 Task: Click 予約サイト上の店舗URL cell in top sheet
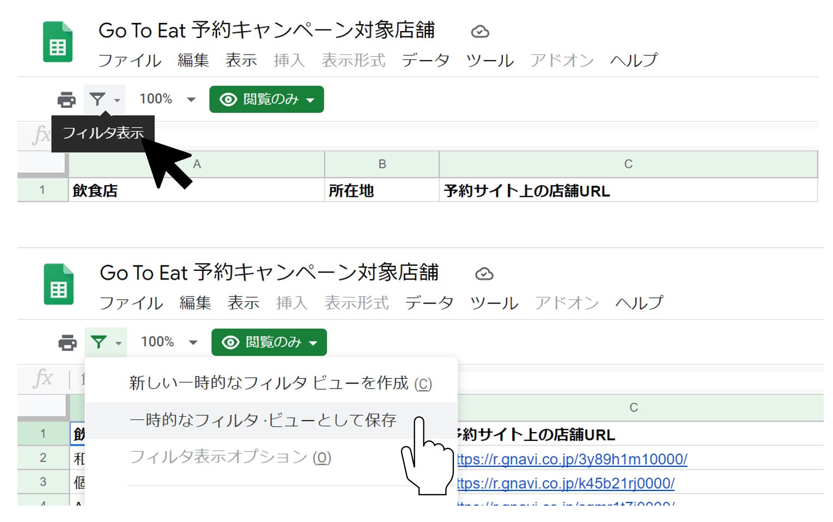point(628,190)
